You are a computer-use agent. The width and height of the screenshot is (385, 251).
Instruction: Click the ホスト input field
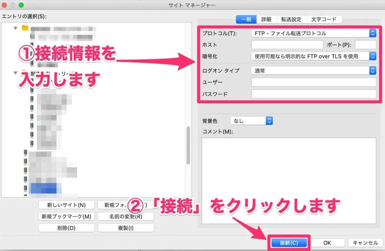pyautogui.click(x=287, y=45)
